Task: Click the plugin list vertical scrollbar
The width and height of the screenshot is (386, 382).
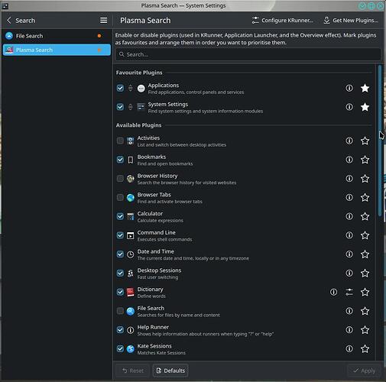Action: (380, 141)
